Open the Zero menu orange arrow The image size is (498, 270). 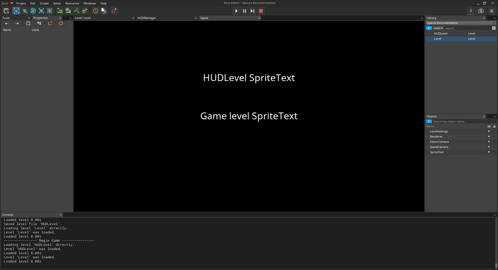[12, 3]
